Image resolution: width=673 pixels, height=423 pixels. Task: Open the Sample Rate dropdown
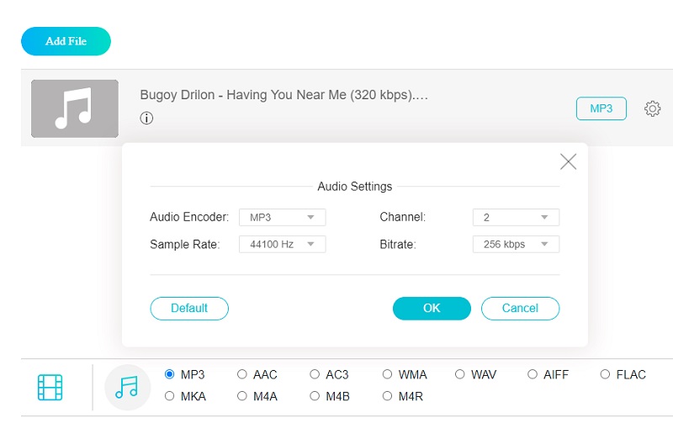[x=282, y=245]
